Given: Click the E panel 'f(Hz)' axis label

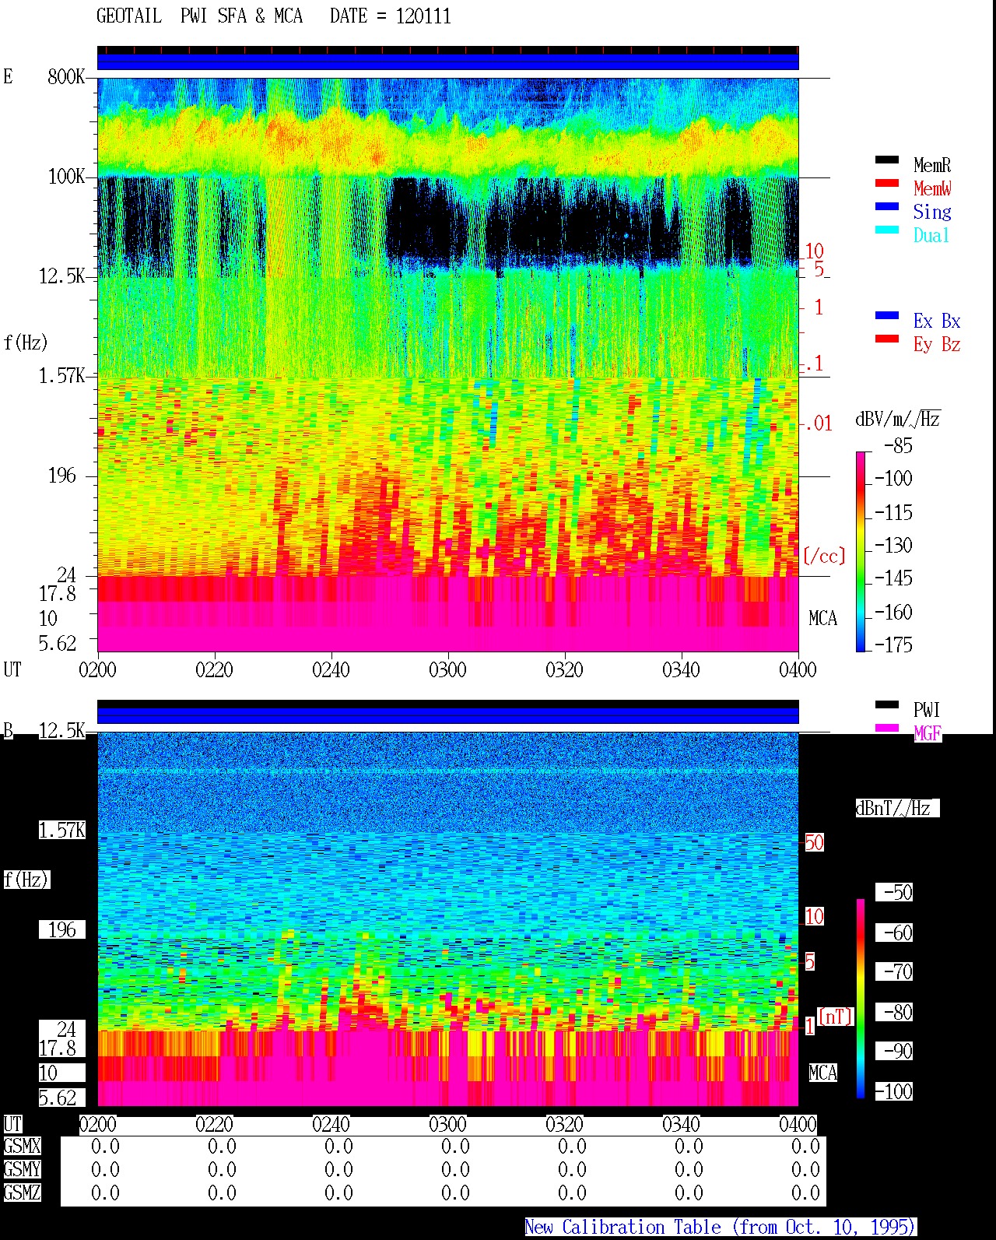Looking at the screenshot, I should [26, 342].
